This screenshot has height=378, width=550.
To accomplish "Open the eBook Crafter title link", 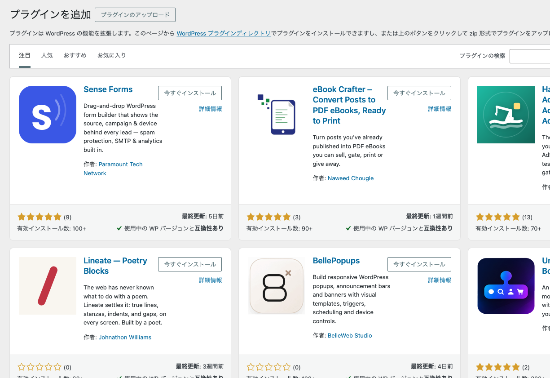I will click(349, 105).
